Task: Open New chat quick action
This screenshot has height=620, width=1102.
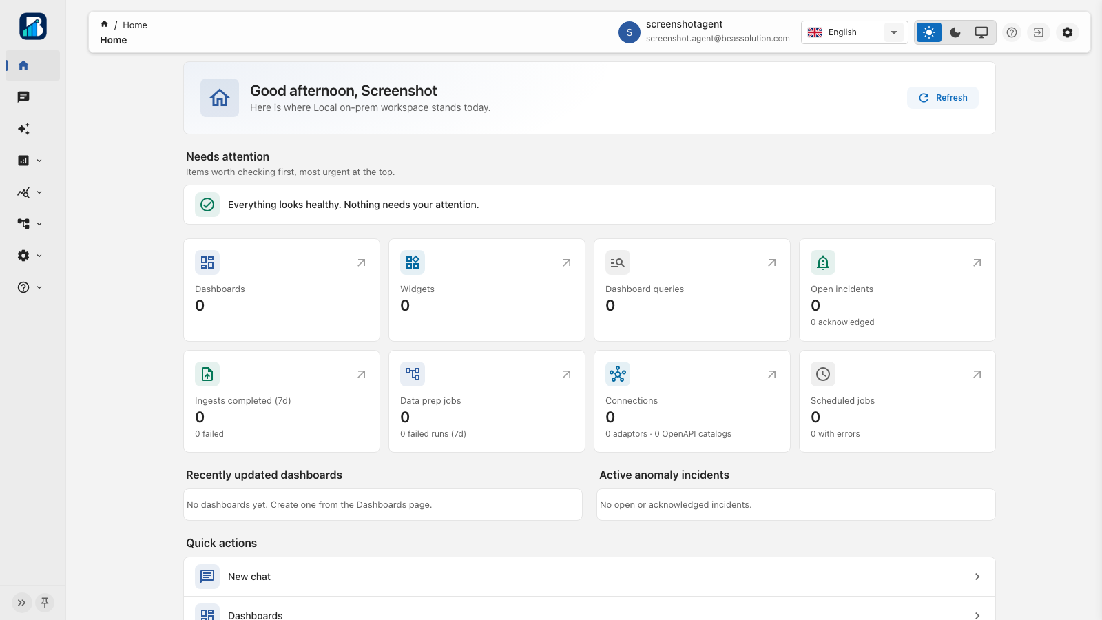Action: (590, 577)
